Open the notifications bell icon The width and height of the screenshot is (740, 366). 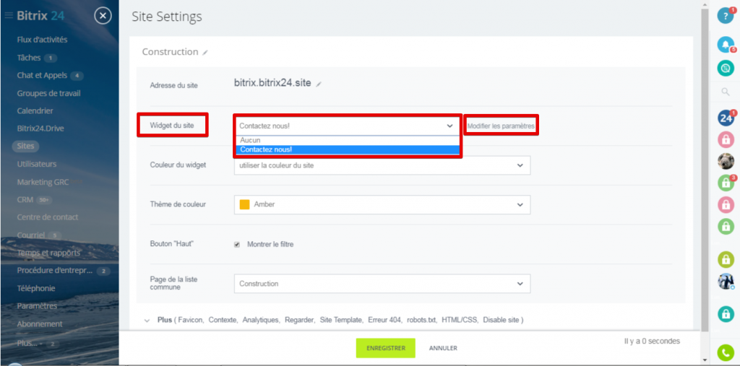tap(726, 45)
